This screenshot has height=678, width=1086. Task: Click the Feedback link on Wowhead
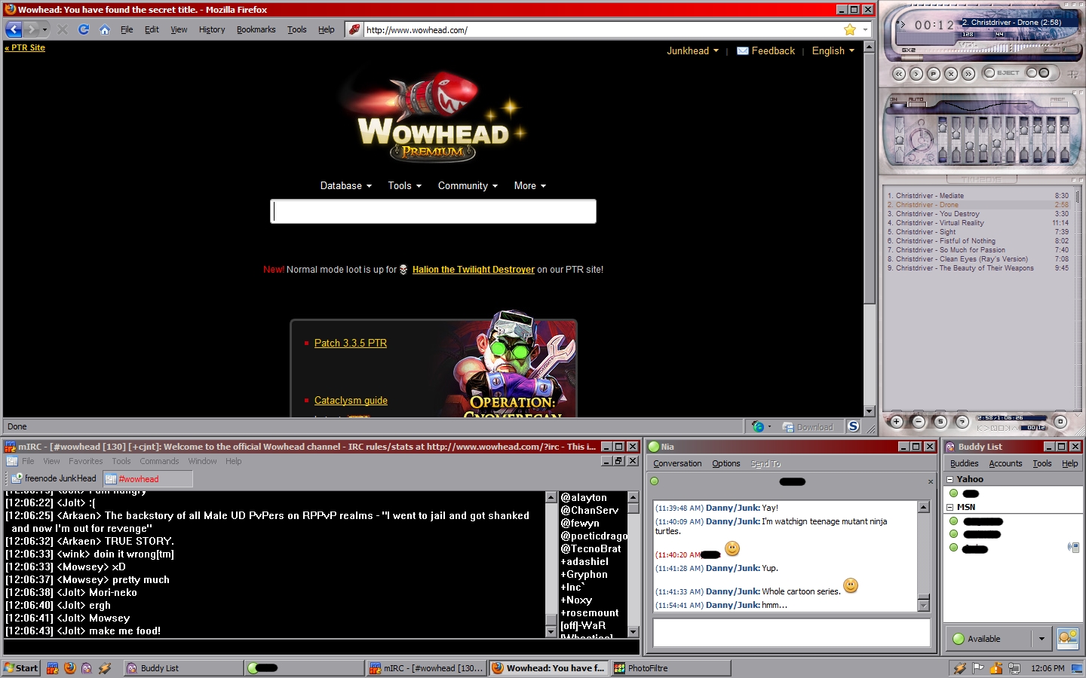click(x=773, y=50)
